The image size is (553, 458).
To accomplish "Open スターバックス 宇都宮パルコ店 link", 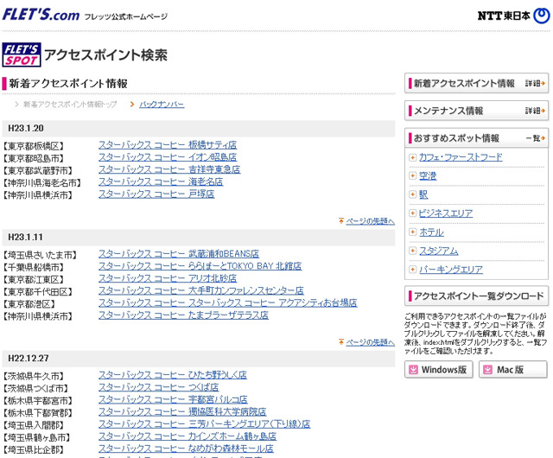I will (x=173, y=399).
